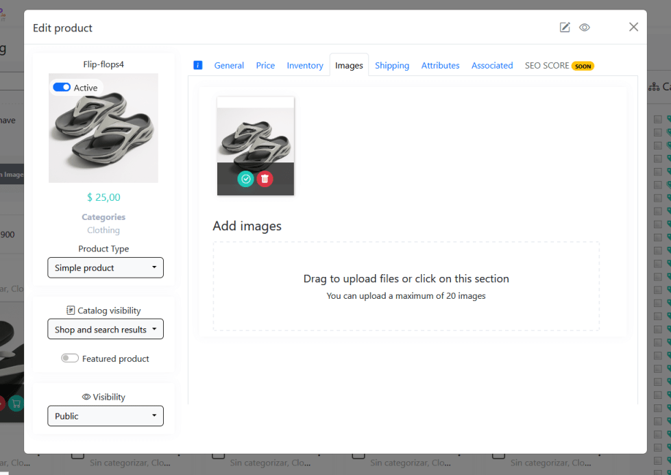Go to the Shipping tab
Image resolution: width=671 pixels, height=475 pixels.
(x=392, y=66)
